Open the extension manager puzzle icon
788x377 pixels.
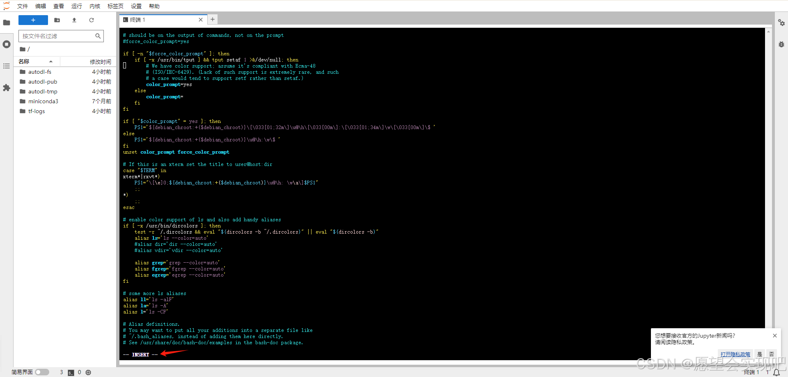coord(7,88)
